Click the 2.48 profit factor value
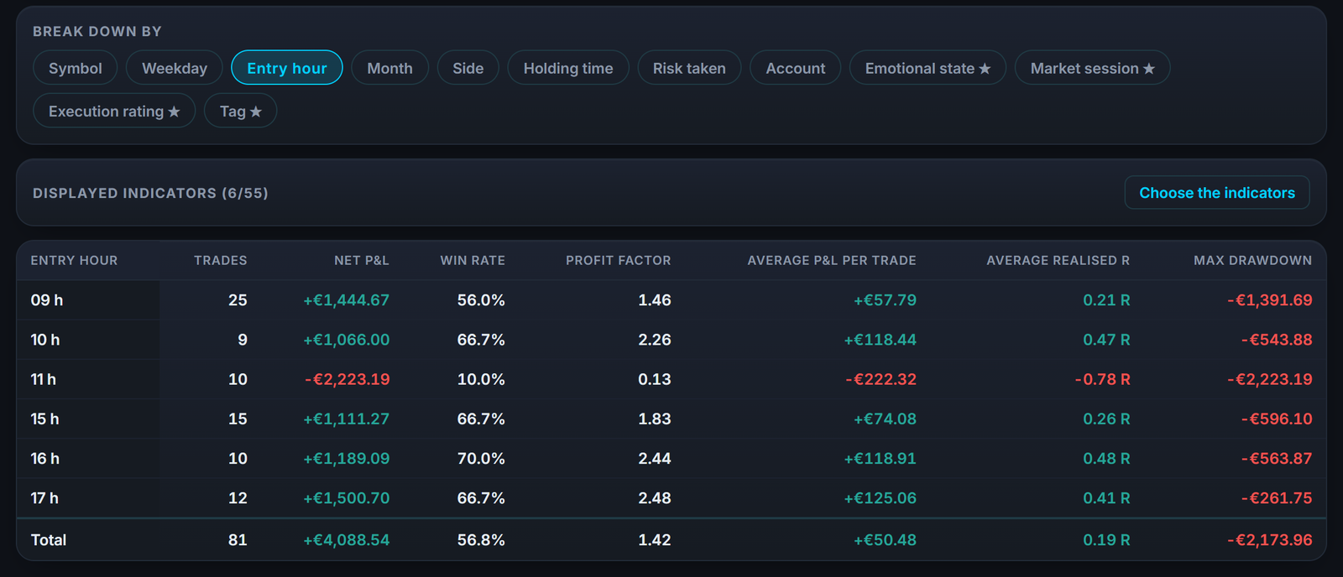The height and width of the screenshot is (577, 1343). (x=655, y=498)
